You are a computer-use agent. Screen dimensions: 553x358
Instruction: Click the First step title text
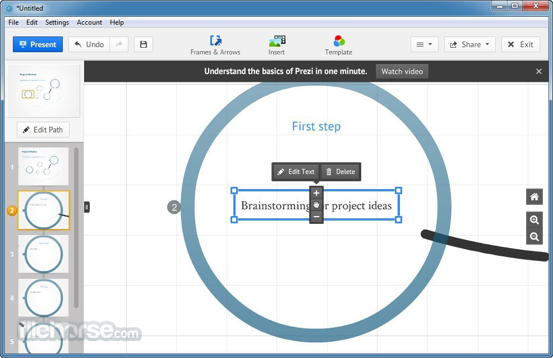point(316,126)
